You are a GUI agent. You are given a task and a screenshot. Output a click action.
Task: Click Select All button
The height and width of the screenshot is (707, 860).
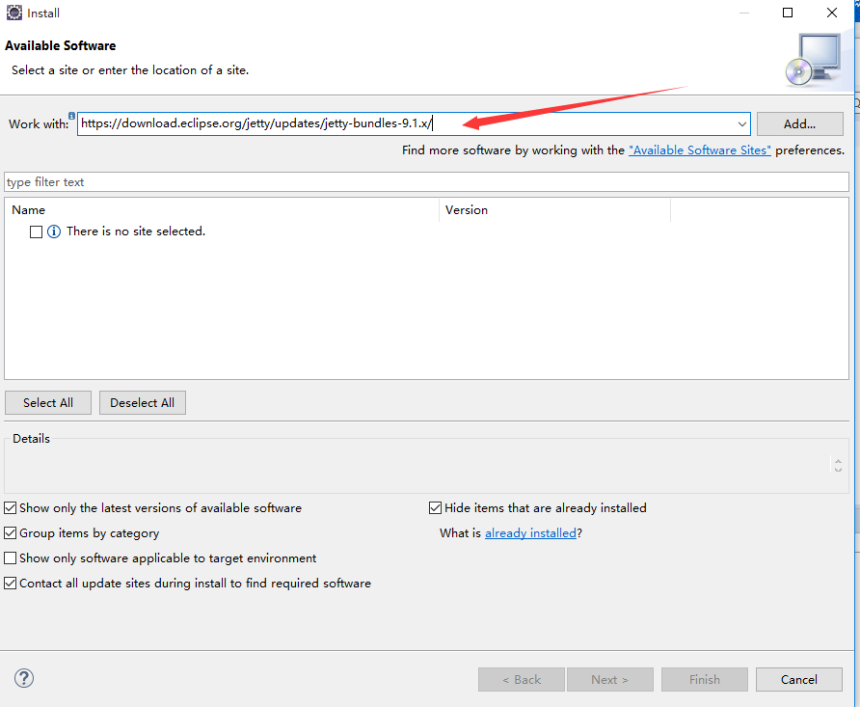coord(47,402)
